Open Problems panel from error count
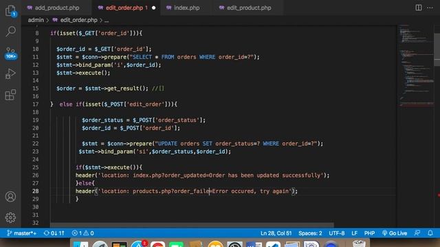 pos(82,233)
